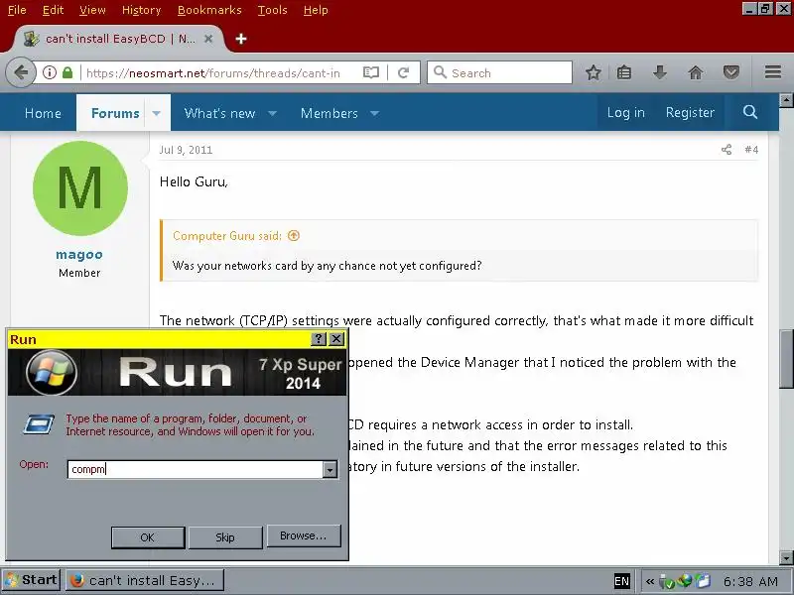Click scrollbar up arrow
This screenshot has width=794, height=595.
pos(786,100)
